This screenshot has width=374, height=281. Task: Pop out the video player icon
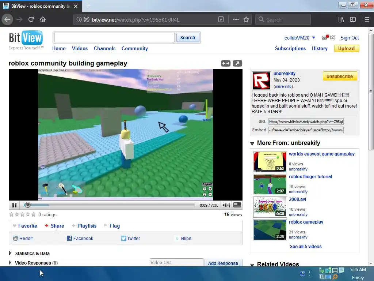point(237,63)
